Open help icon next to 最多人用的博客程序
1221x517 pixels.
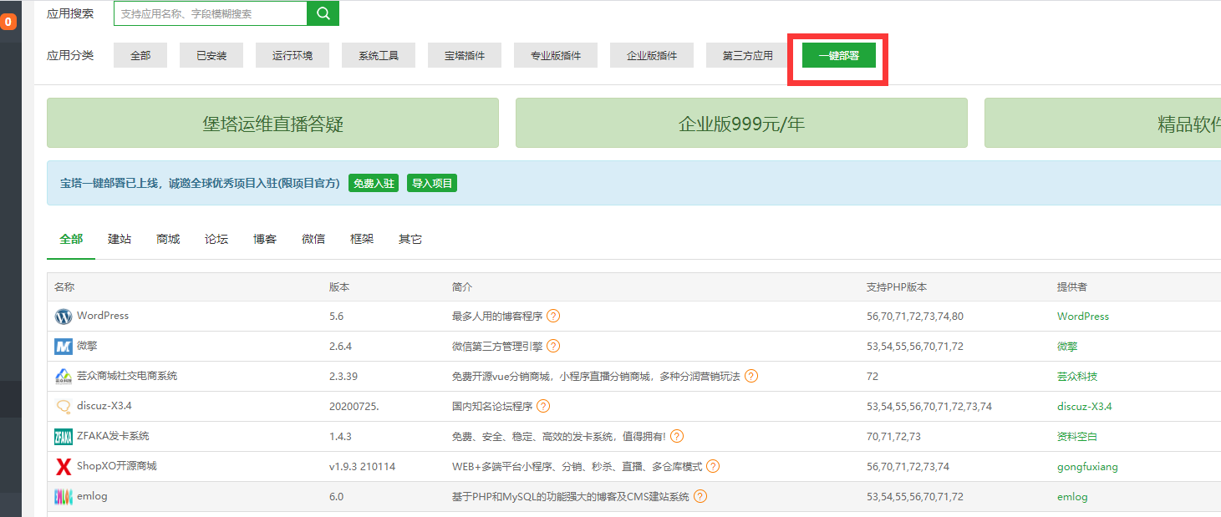(x=553, y=317)
